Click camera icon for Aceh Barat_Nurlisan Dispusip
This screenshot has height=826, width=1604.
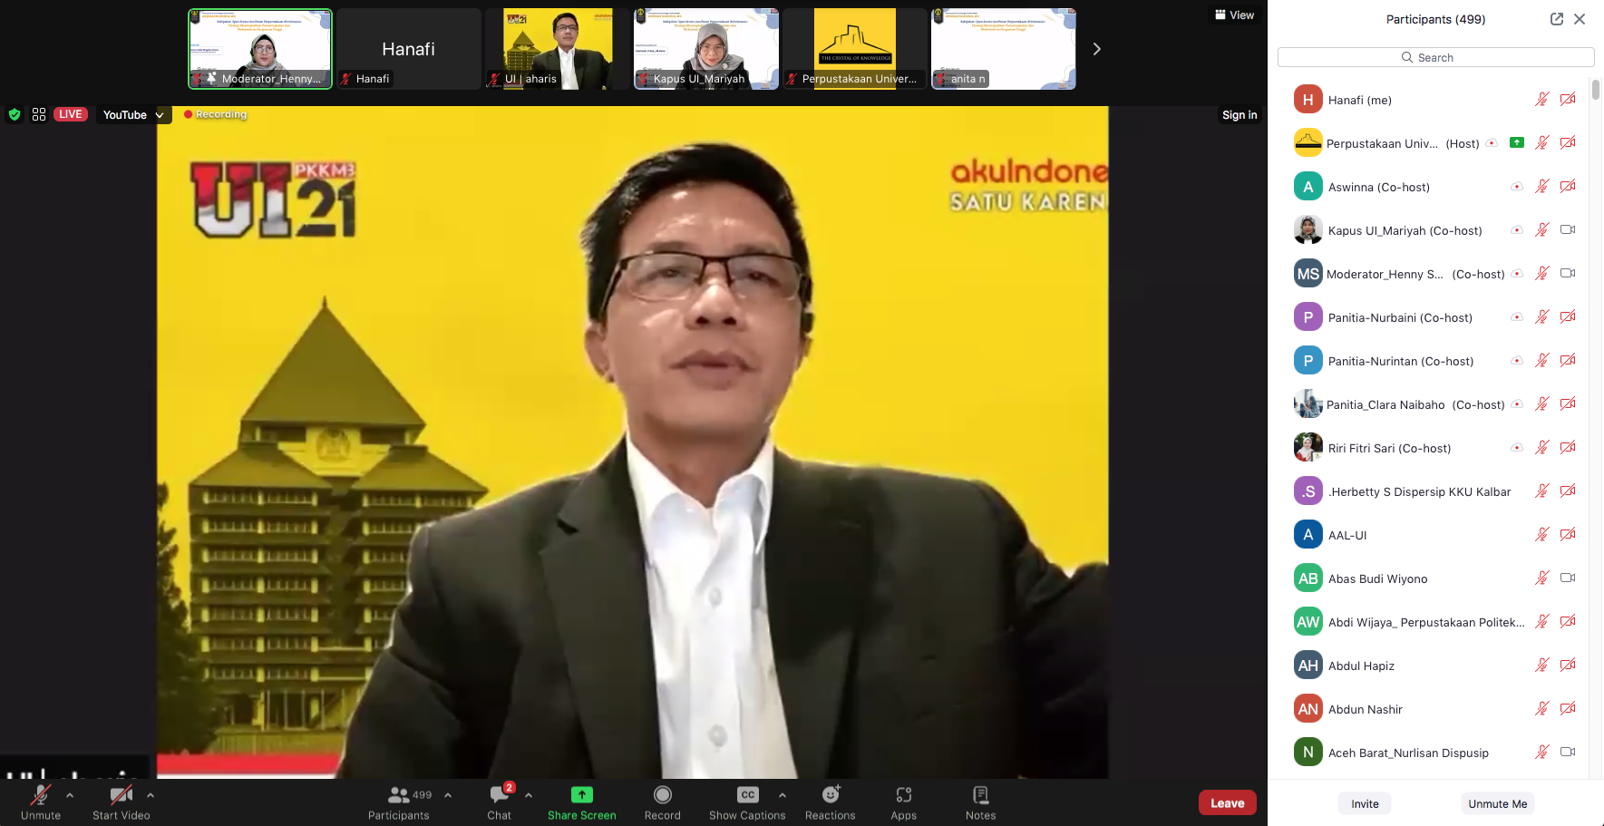pyautogui.click(x=1568, y=753)
